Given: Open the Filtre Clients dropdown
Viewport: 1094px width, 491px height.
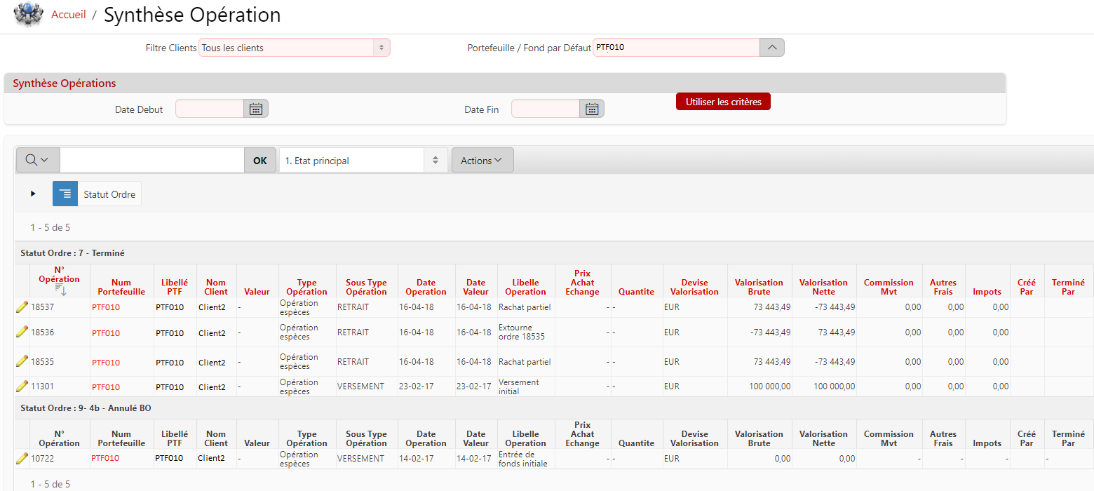Looking at the screenshot, I should coord(294,48).
